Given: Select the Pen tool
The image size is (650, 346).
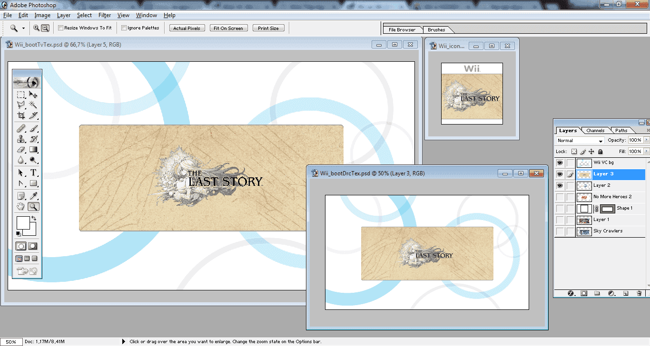Looking at the screenshot, I should point(21,183).
